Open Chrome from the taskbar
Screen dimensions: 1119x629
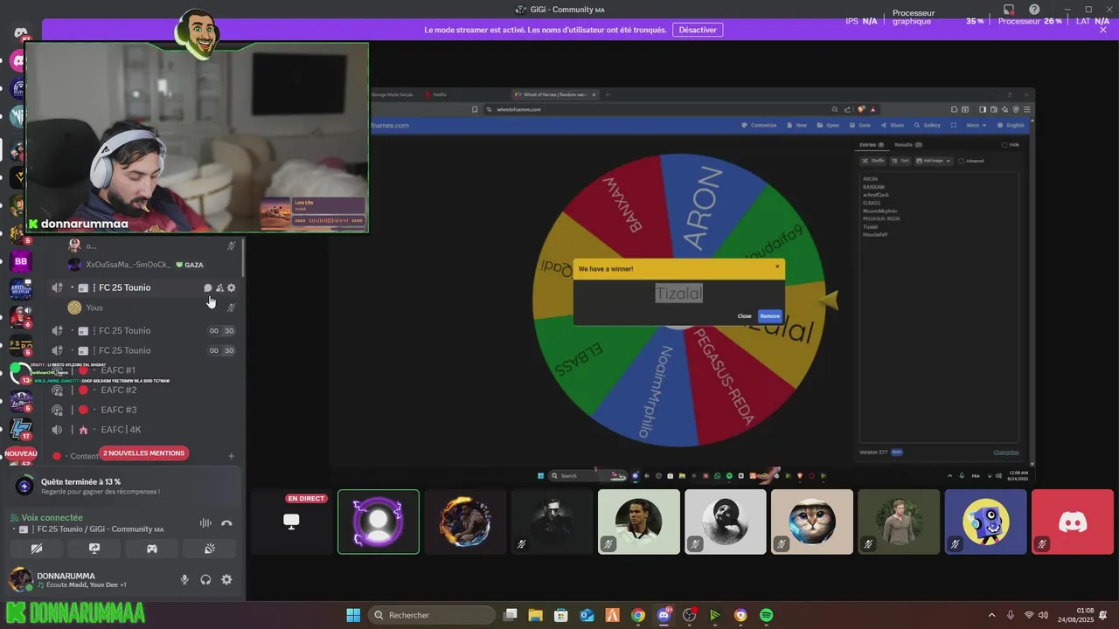click(x=638, y=615)
